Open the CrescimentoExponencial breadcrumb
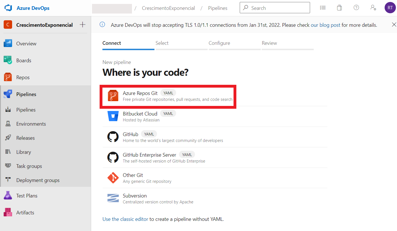Screen dimensions: 397x231 (x=168, y=8)
